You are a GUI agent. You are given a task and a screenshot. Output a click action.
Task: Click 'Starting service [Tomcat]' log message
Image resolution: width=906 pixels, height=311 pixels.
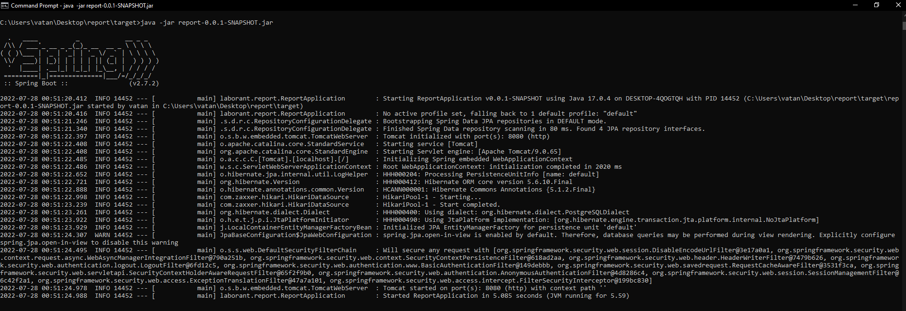(430, 144)
